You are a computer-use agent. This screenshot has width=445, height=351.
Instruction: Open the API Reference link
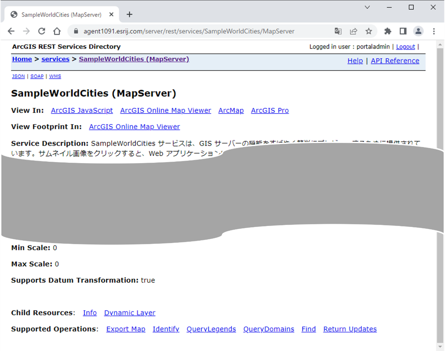click(x=395, y=61)
